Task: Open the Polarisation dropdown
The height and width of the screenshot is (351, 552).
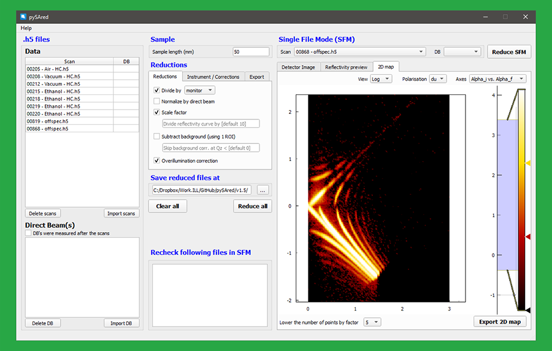Action: click(x=438, y=79)
